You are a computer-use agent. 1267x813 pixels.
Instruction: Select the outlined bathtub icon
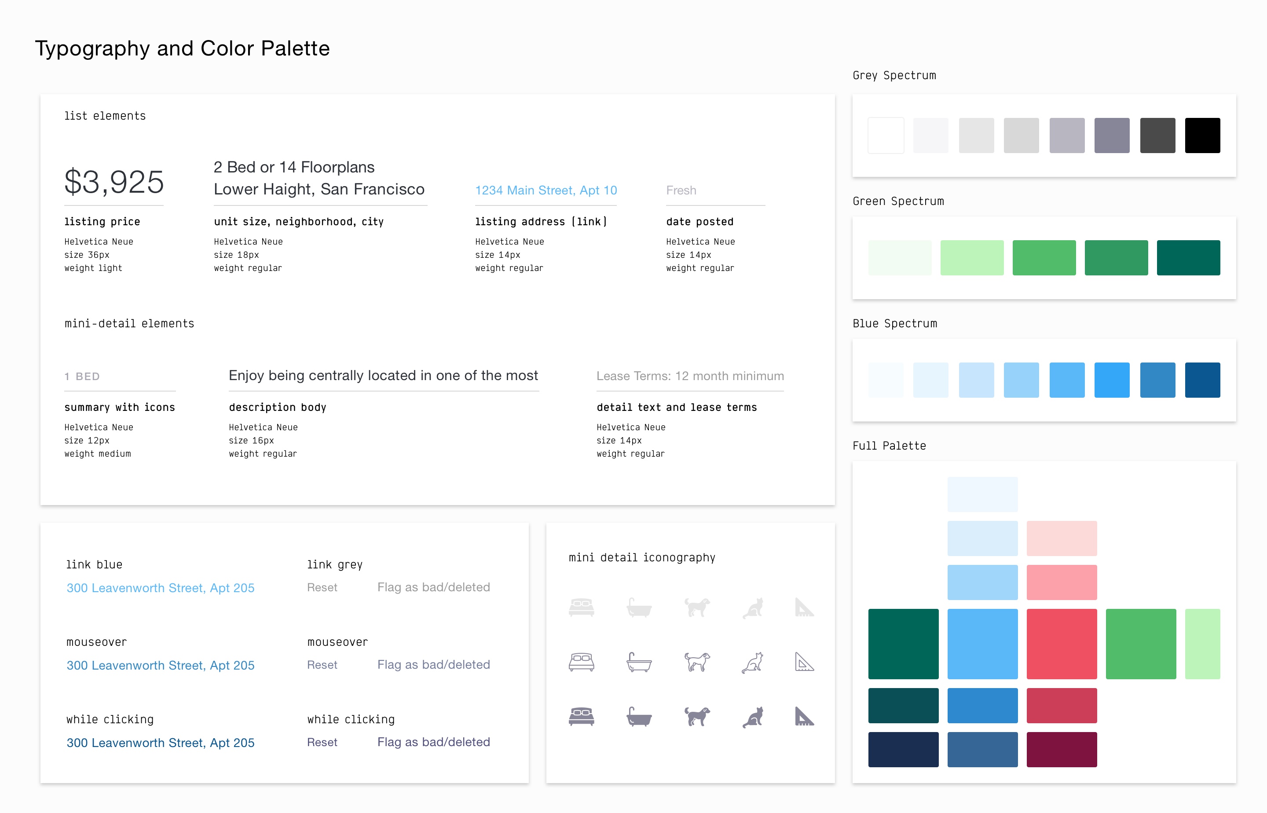tap(639, 662)
